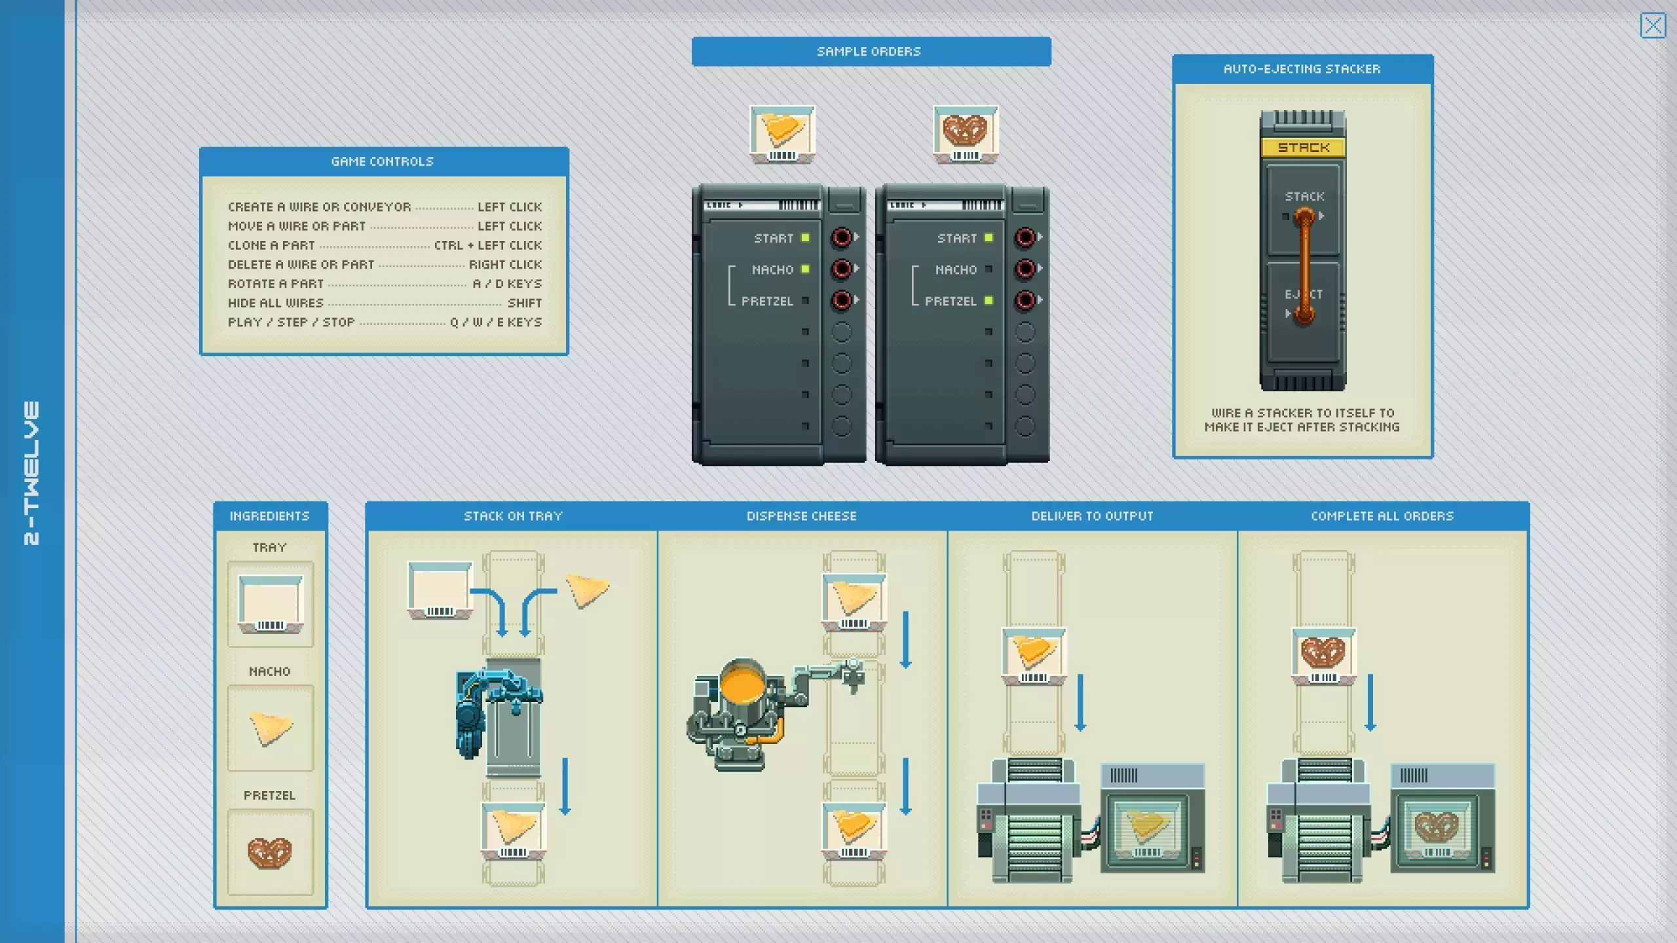
Task: Click the 'Play / Step / Stop' control line
Action: pyautogui.click(x=385, y=322)
